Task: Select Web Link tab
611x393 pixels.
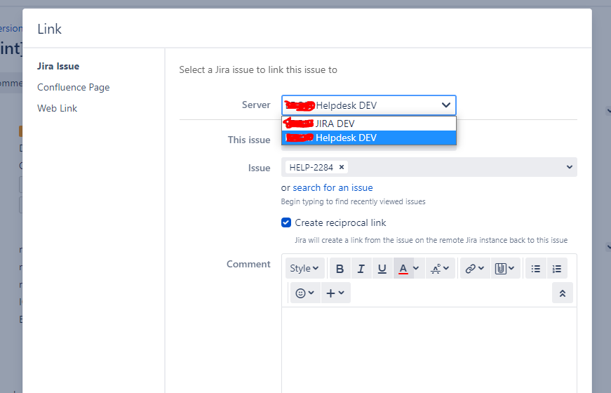Action: pos(57,108)
